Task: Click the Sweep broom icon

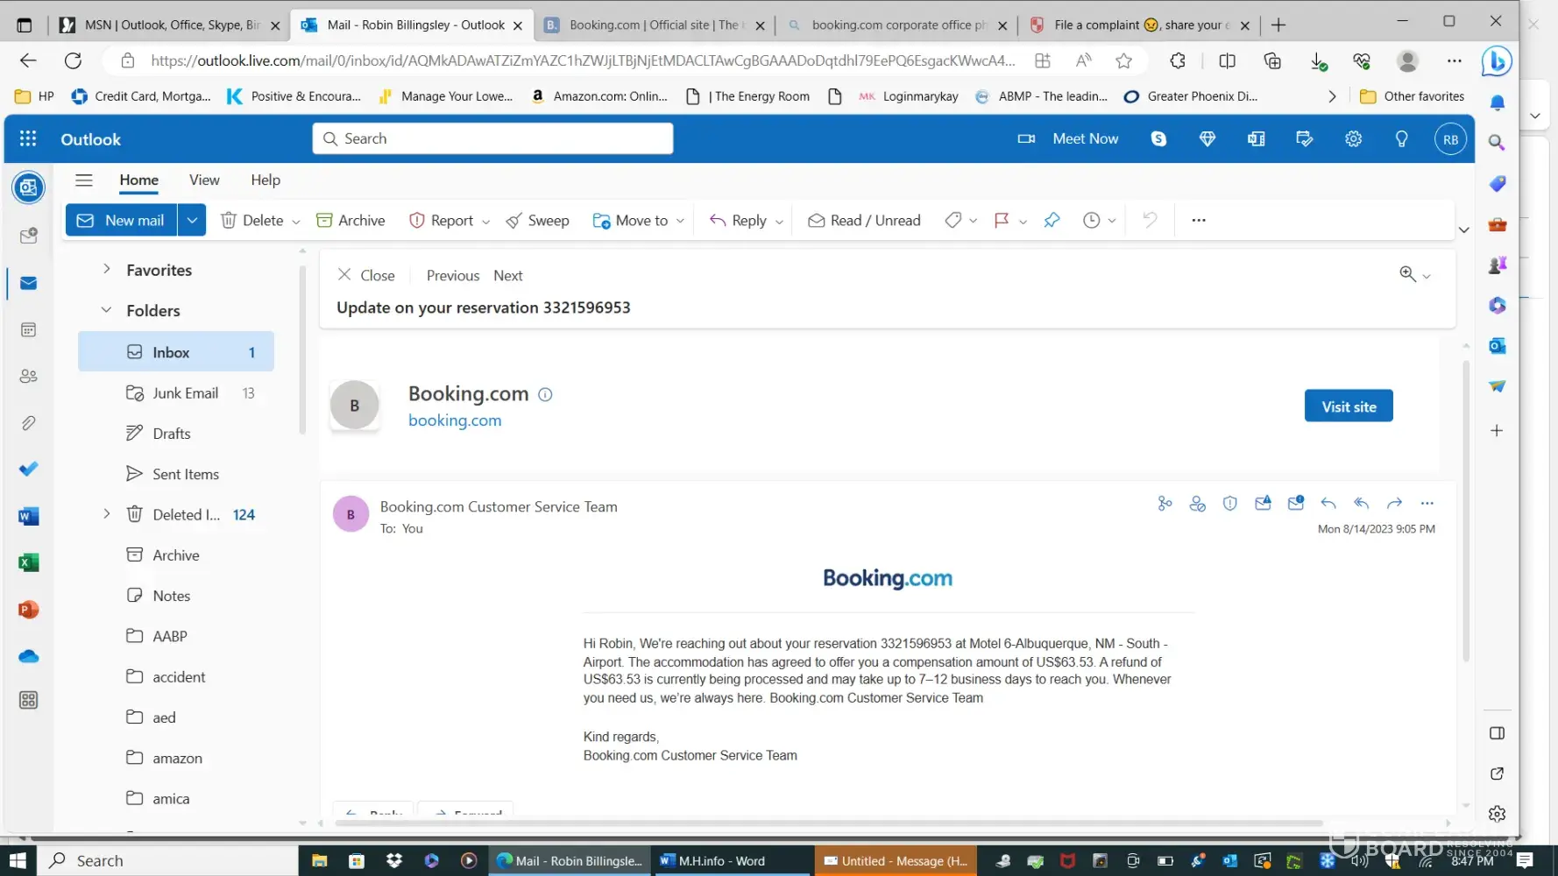Action: (514, 221)
